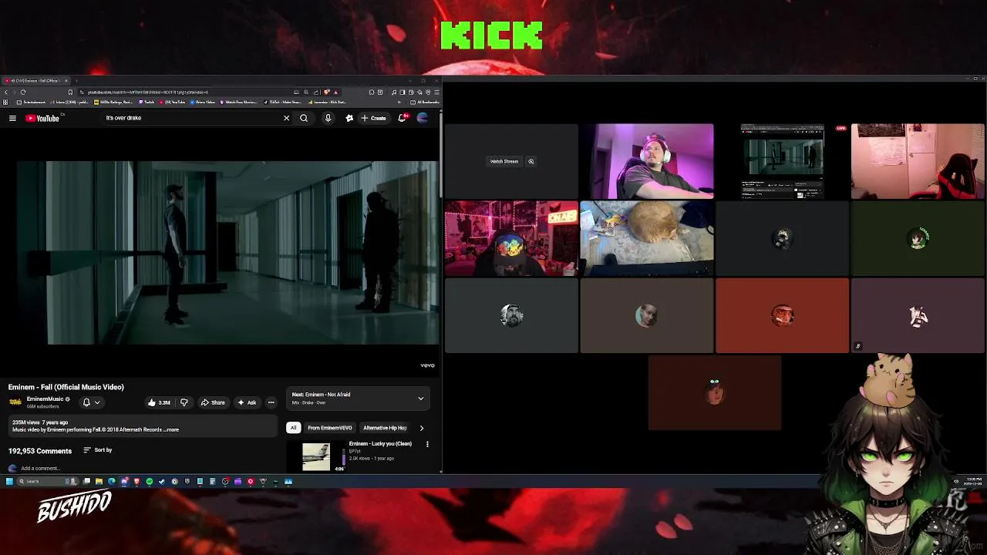
Task: Open the Sort by comments dropdown
Action: (x=98, y=450)
